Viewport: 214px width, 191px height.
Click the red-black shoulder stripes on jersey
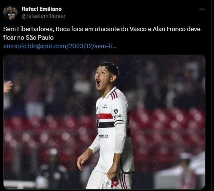pyautogui.click(x=114, y=95)
